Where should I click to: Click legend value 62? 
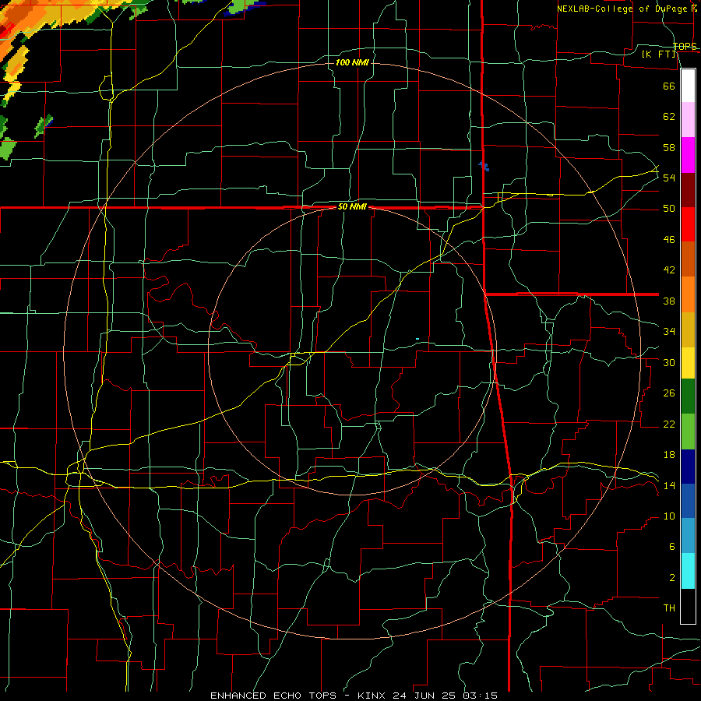(x=669, y=117)
